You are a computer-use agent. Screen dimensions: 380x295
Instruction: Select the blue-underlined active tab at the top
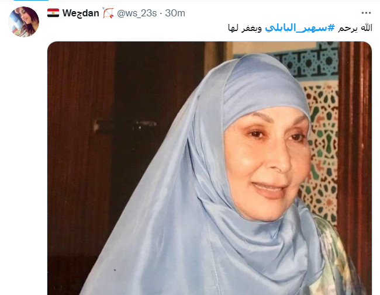[31, 0]
